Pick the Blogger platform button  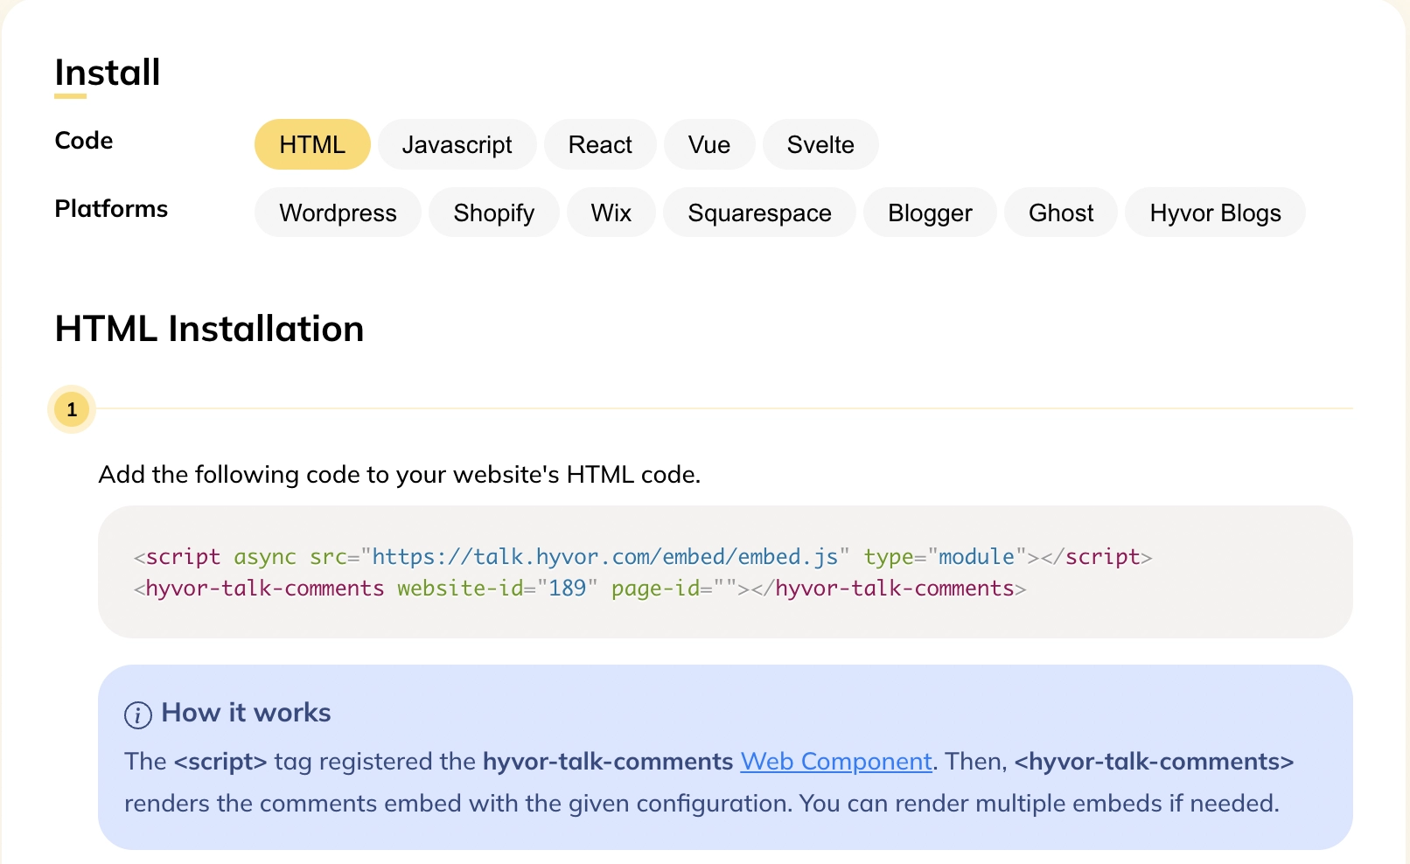(930, 213)
